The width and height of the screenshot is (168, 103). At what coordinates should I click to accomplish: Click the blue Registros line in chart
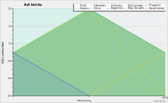click(x=51, y=74)
